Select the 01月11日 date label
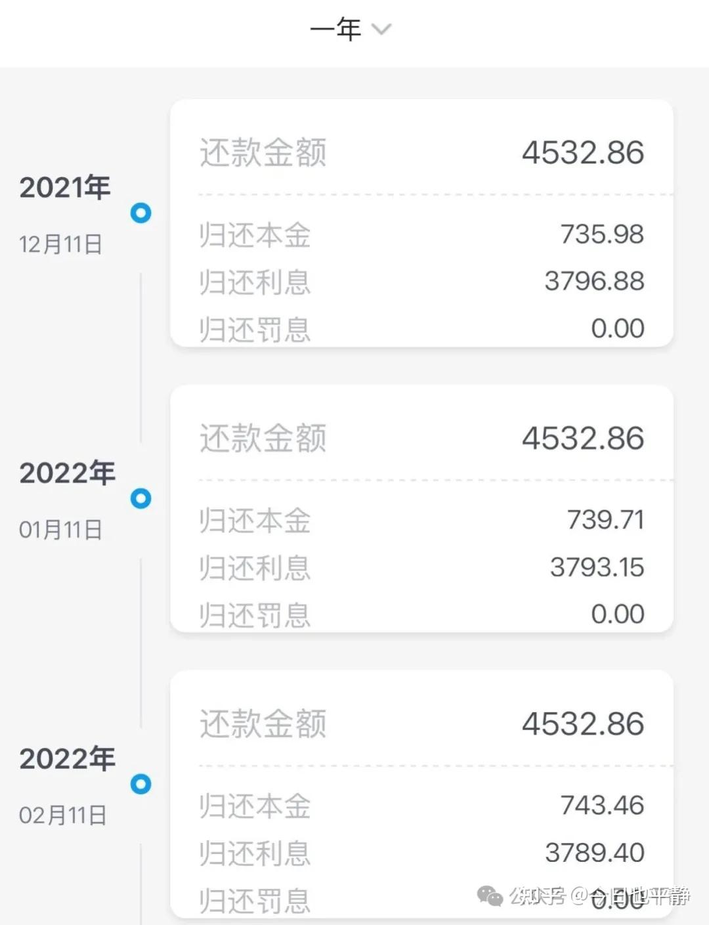The height and width of the screenshot is (925, 709). point(60,530)
